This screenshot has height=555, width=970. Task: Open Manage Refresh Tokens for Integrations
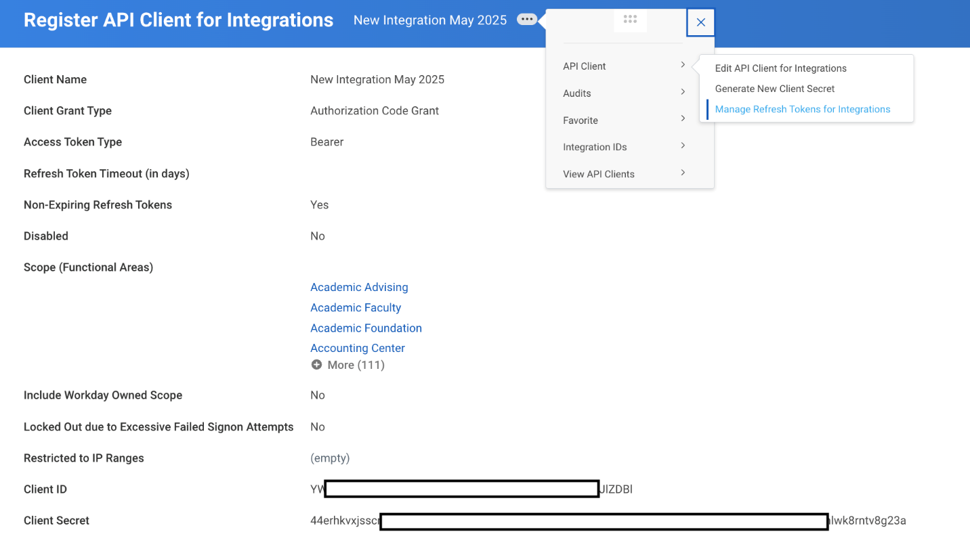pos(802,109)
